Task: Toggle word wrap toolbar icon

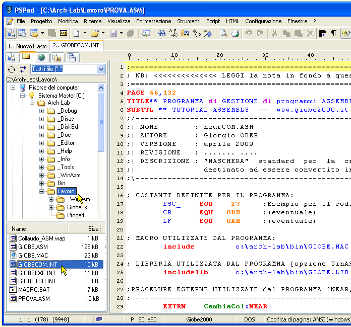Action: 322,34
